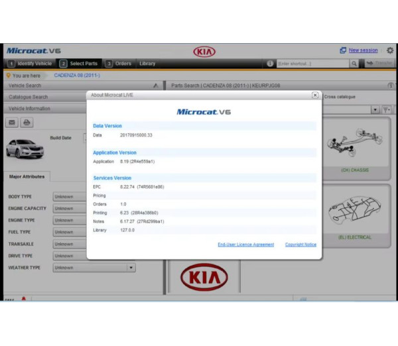Close the About Microcat LIVE dialog
Viewport: 398px width, 346px height.
pyautogui.click(x=314, y=95)
